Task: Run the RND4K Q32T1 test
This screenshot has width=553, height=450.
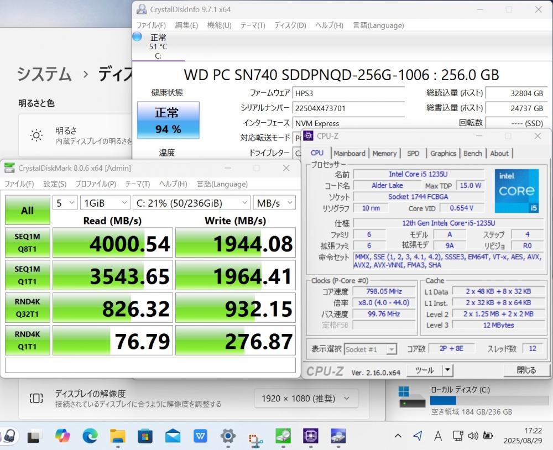Action: [x=28, y=307]
